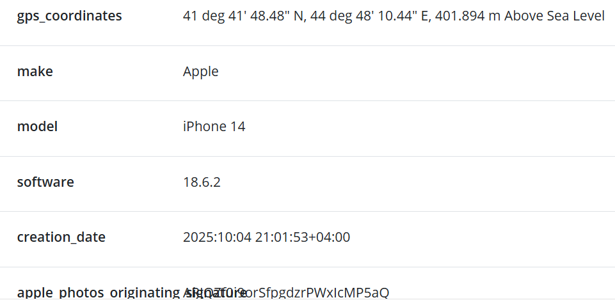Select the model field label
Image resolution: width=615 pixels, height=300 pixels.
coord(37,127)
